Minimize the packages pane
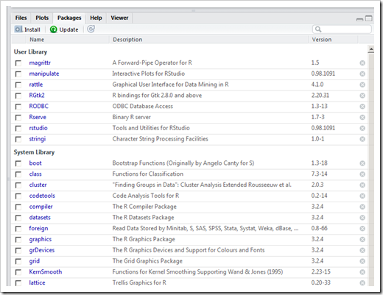The width and height of the screenshot is (383, 295). [x=359, y=19]
